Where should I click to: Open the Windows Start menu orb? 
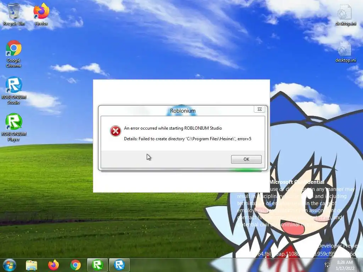(x=10, y=265)
